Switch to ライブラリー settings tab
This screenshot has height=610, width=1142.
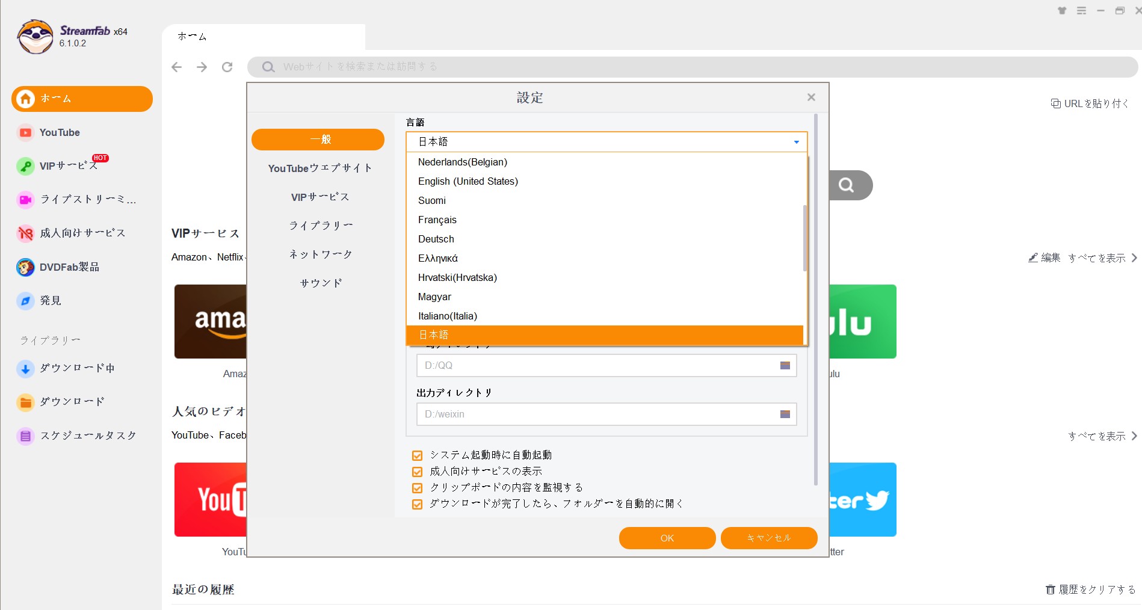click(321, 226)
